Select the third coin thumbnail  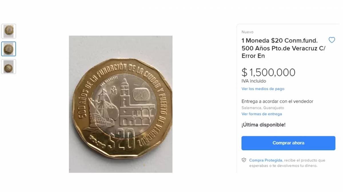coord(9,67)
